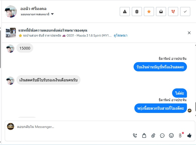This screenshot has height=145, width=196.
Task: Open saved replies speech bubble icon
Action: coord(162,135)
